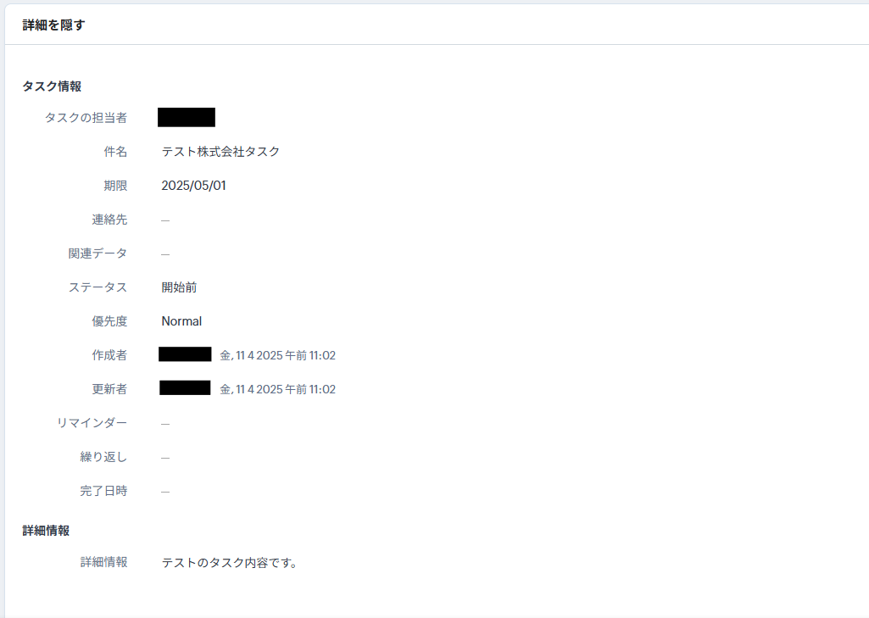Click the タスク情報 section heading
Screen dimensions: 869x618
tap(52, 86)
